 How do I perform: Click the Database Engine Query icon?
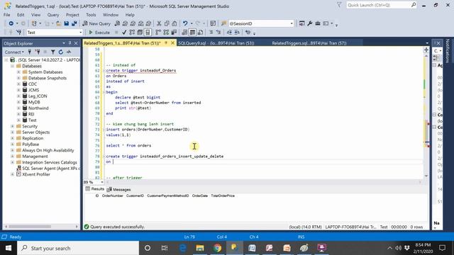click(x=117, y=23)
